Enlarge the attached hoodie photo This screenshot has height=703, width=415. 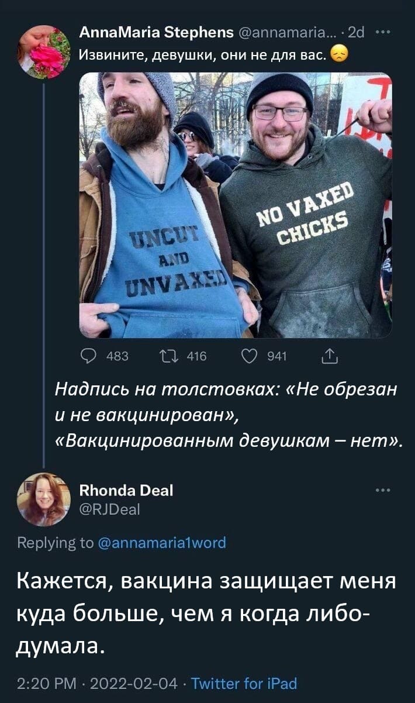pyautogui.click(x=235, y=205)
